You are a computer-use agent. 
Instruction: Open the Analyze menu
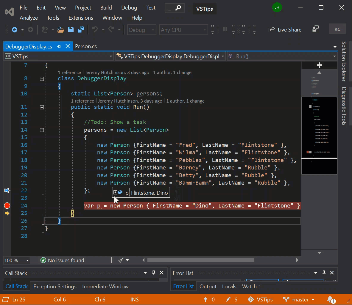pyautogui.click(x=29, y=18)
